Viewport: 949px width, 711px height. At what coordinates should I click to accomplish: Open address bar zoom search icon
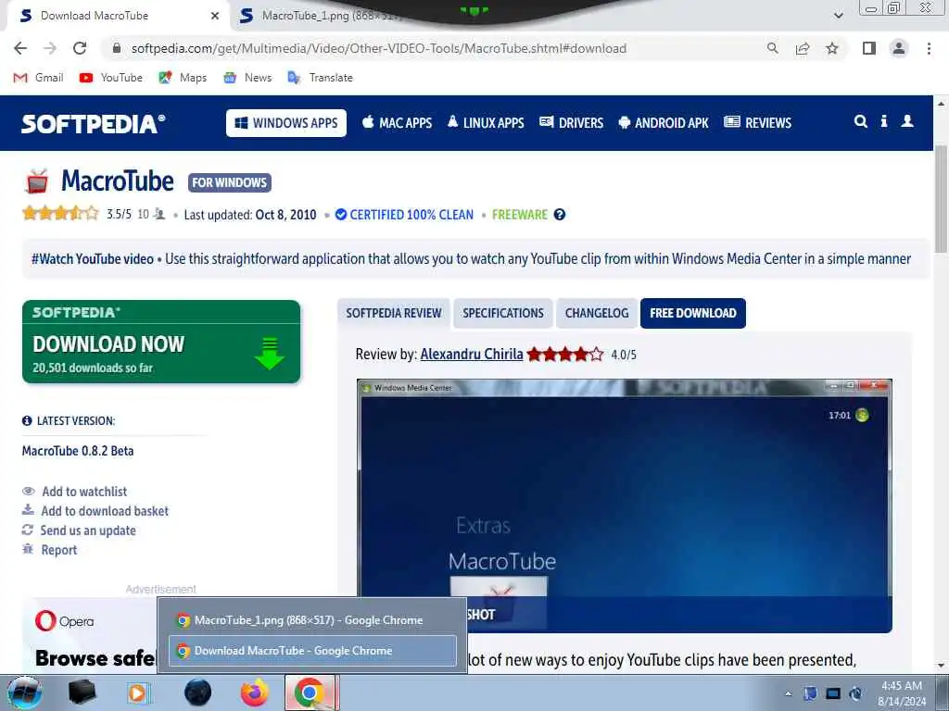tap(772, 48)
